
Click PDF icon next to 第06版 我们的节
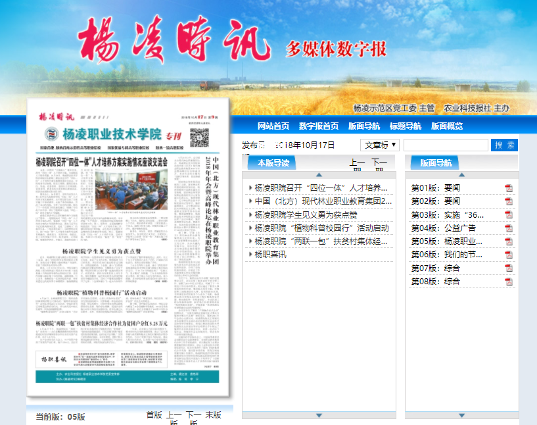click(x=508, y=255)
